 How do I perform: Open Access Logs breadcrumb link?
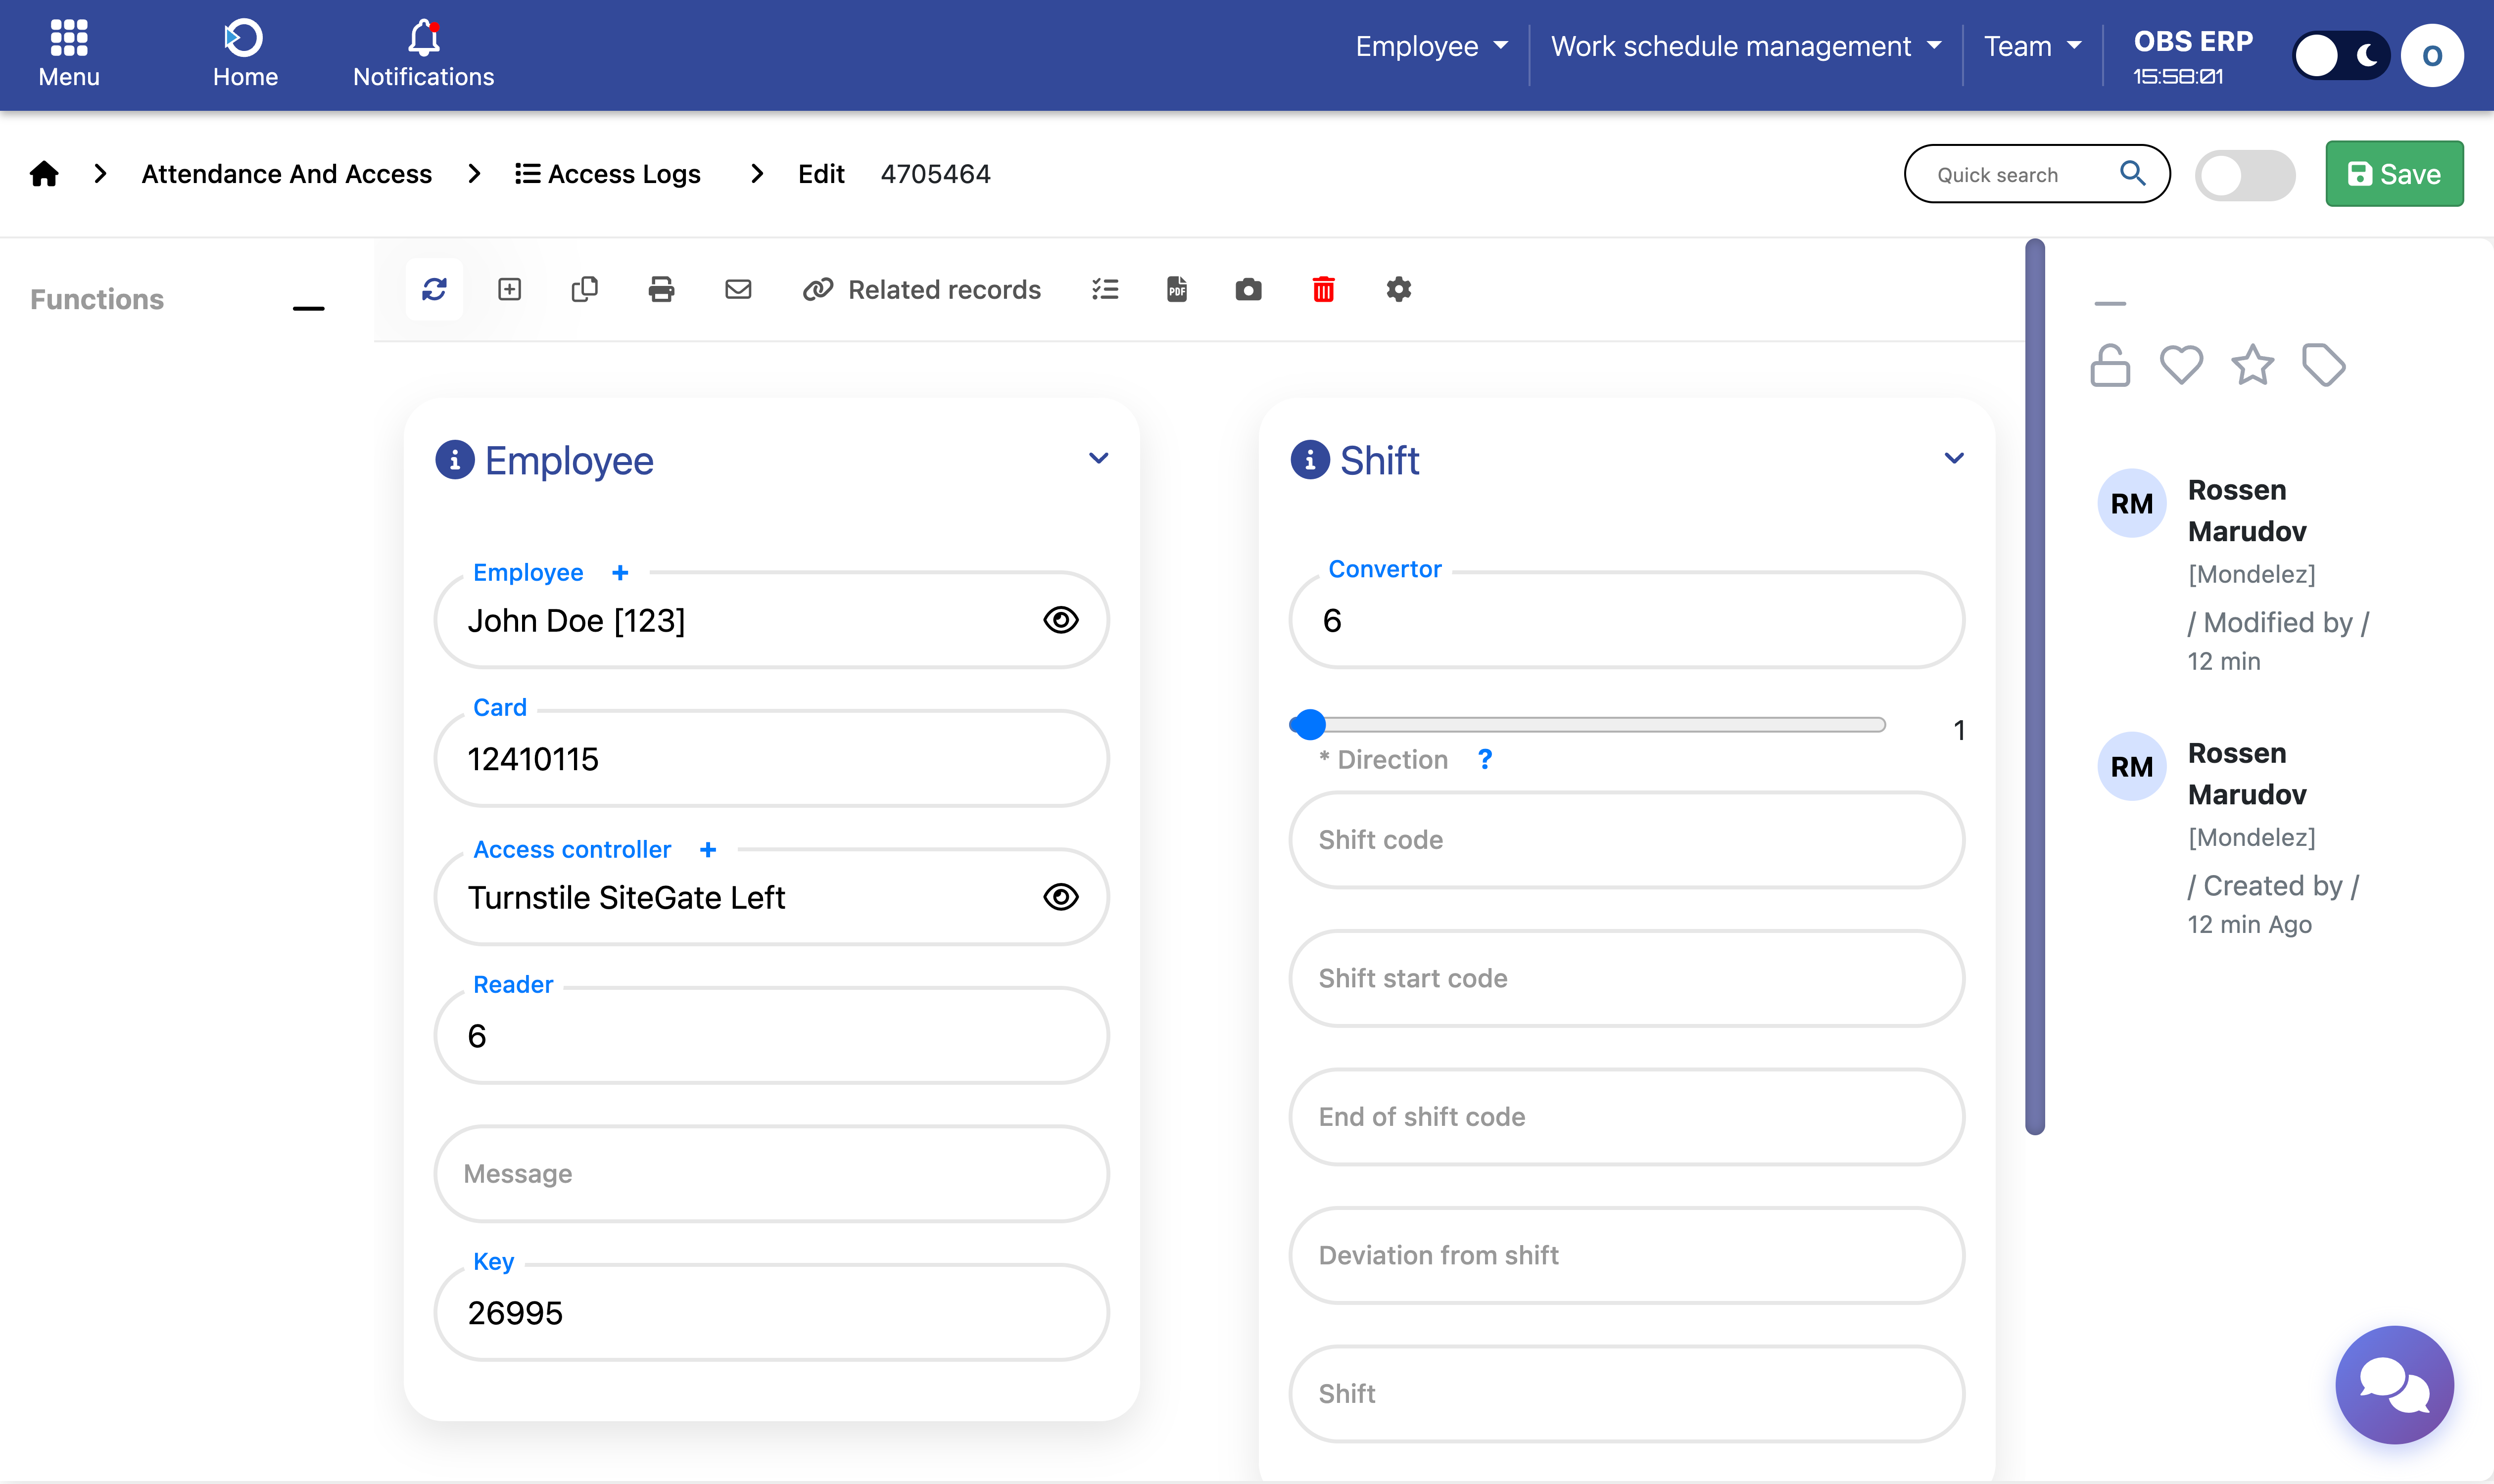click(x=607, y=174)
